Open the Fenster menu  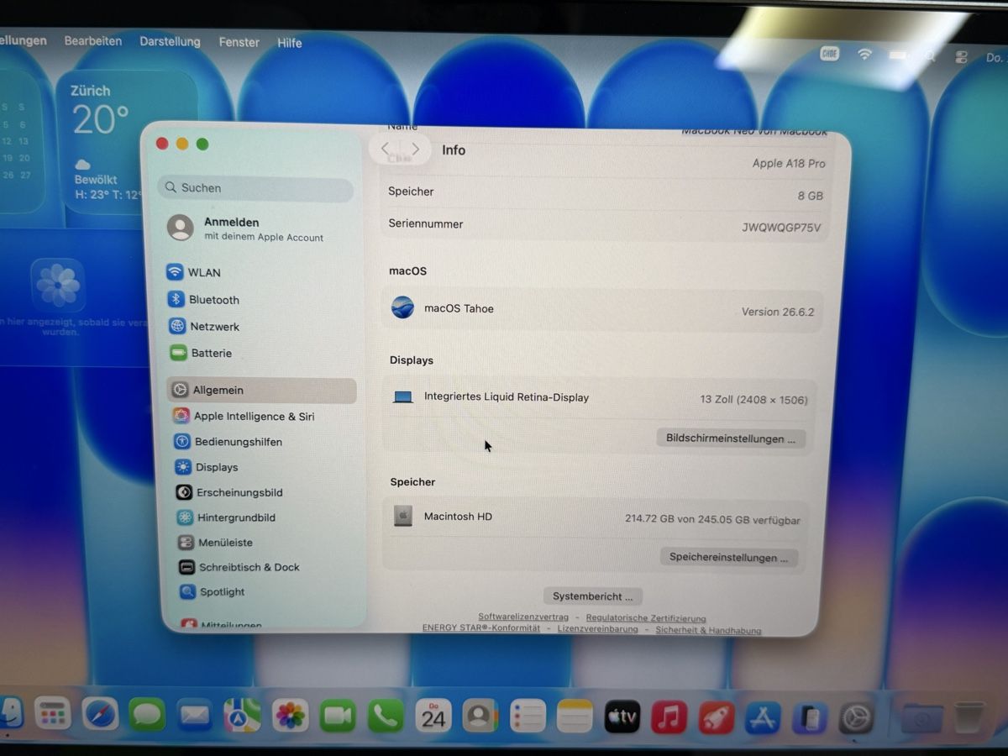239,42
